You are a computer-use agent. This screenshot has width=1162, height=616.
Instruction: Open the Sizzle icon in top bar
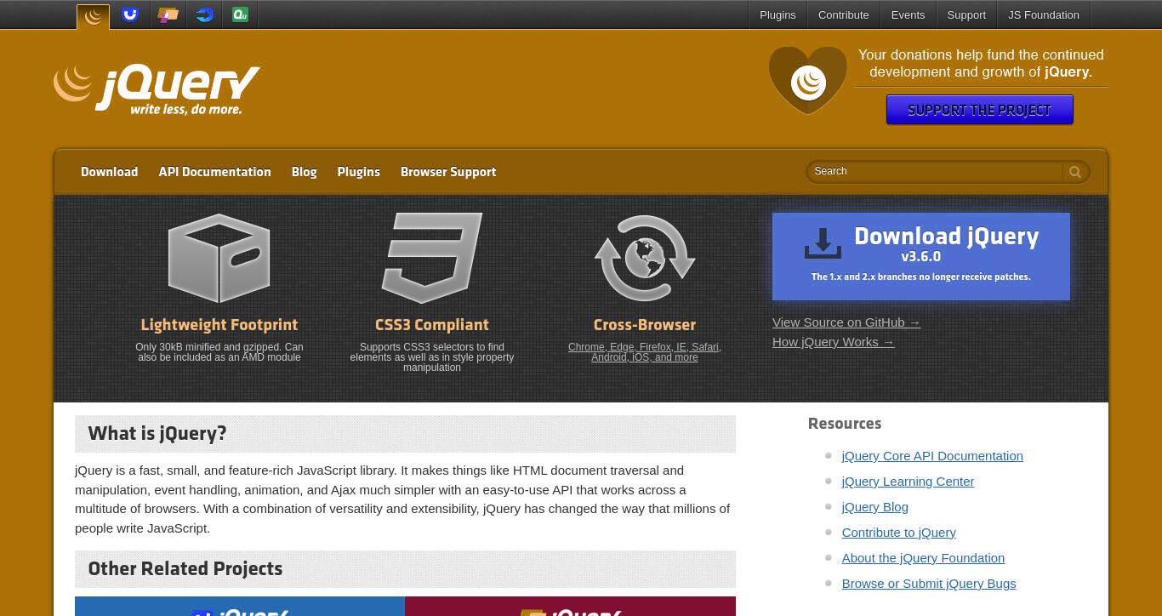[204, 14]
